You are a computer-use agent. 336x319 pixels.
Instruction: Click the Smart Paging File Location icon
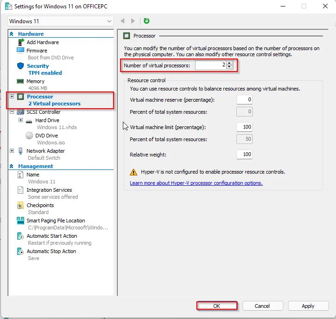pos(20,221)
